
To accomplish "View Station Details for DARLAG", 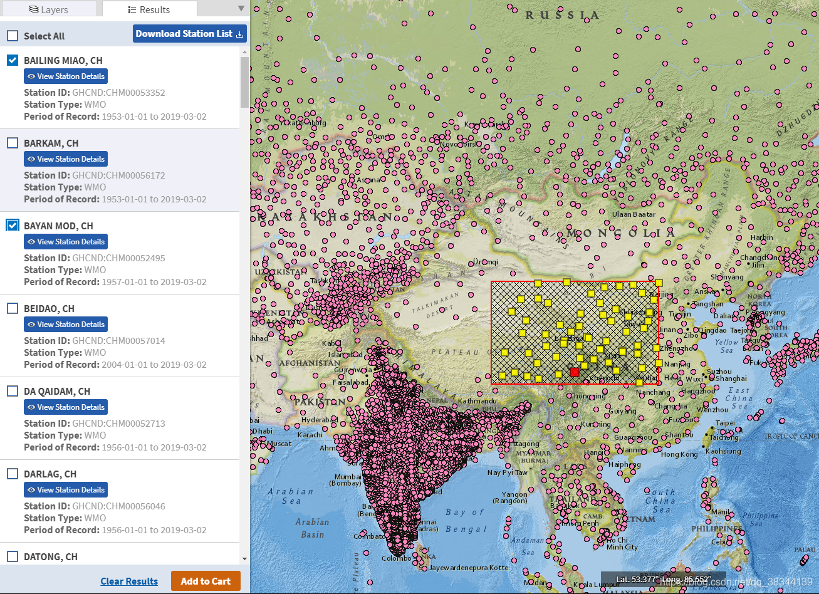I will tap(66, 490).
